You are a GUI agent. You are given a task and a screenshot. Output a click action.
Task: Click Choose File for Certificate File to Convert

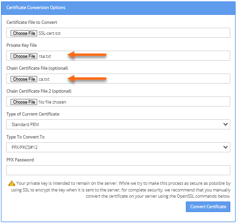[x=24, y=33]
